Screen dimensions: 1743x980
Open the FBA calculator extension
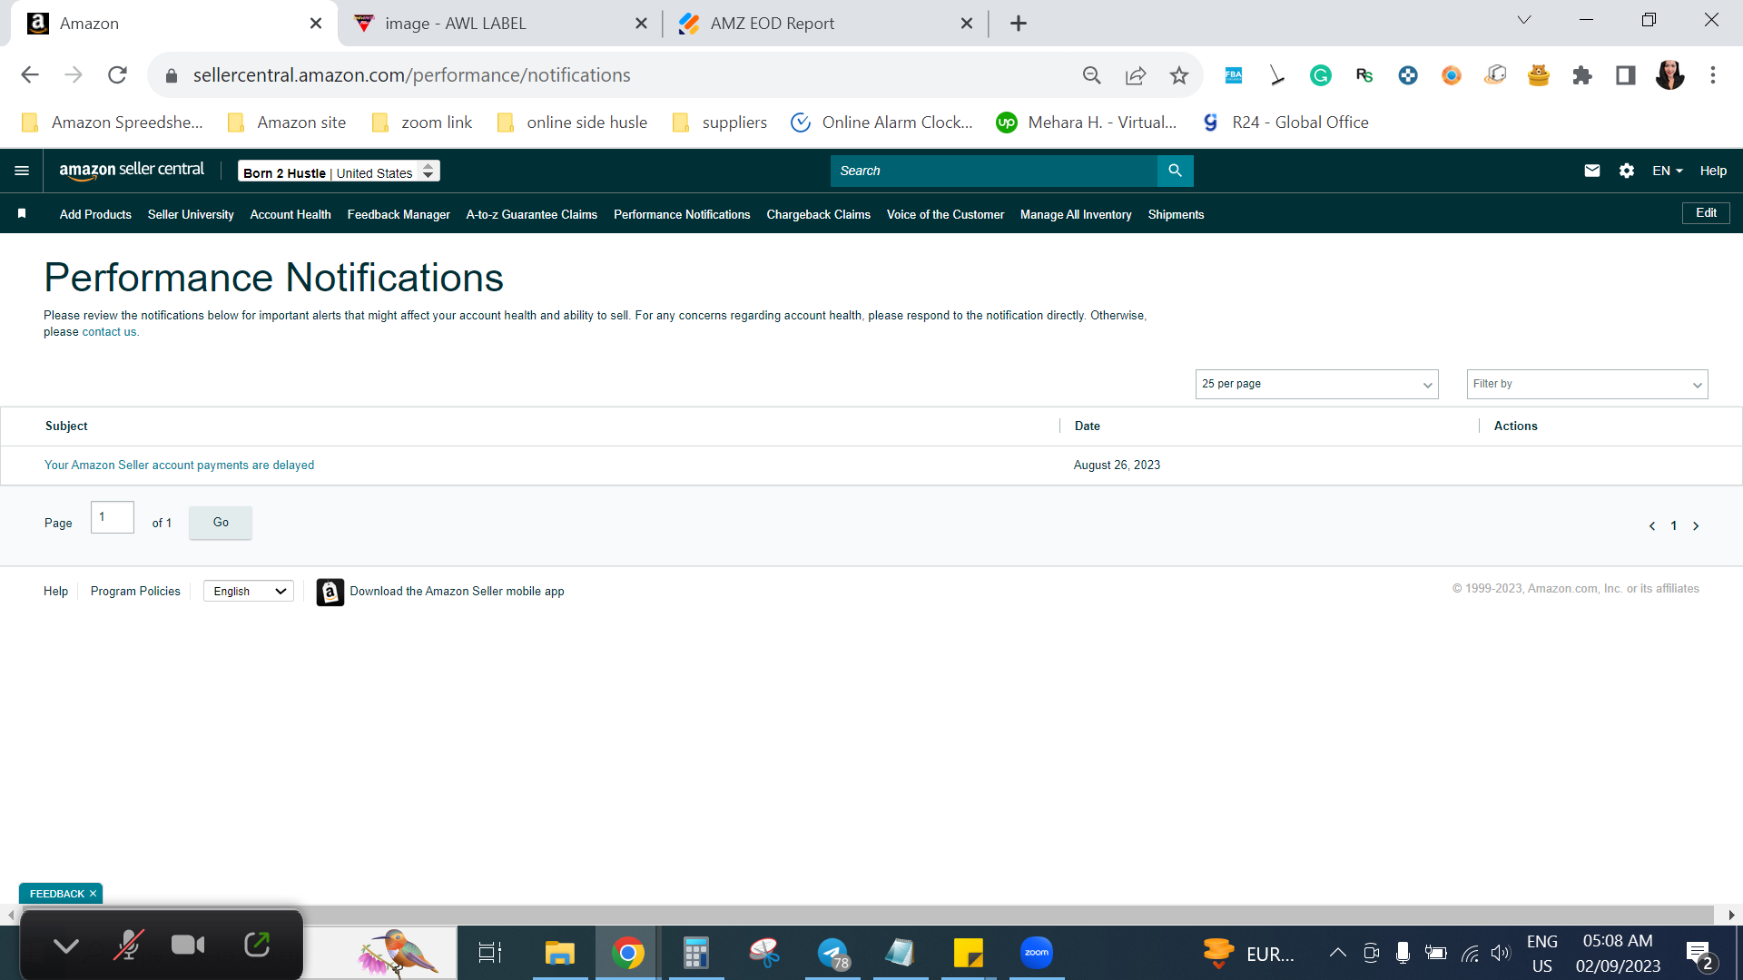click(1233, 75)
